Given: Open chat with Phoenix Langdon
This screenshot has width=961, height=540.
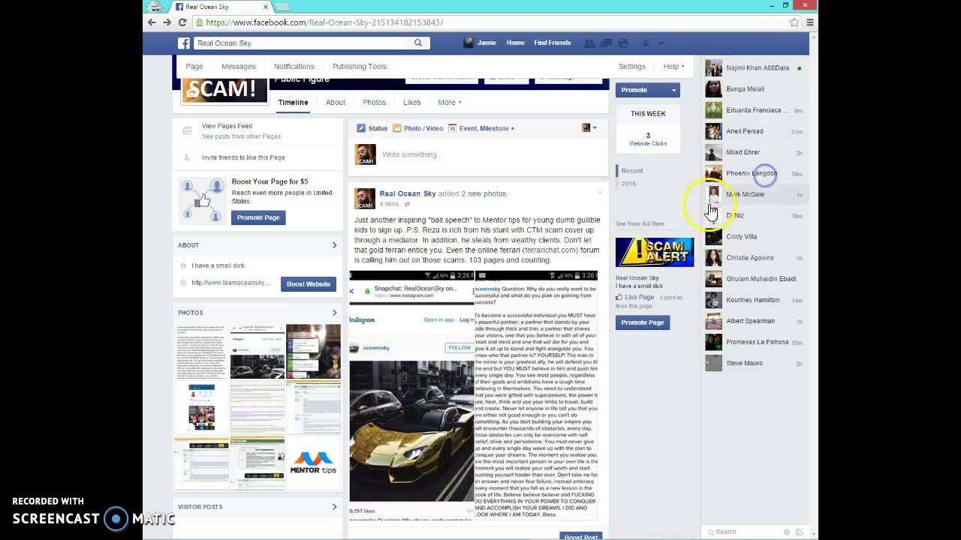Looking at the screenshot, I should (755, 173).
